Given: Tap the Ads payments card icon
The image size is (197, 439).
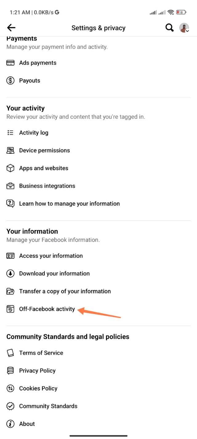Looking at the screenshot, I should pyautogui.click(x=10, y=63).
